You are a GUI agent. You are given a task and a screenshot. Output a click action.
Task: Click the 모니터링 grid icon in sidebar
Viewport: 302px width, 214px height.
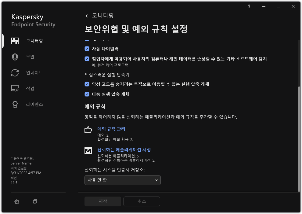tap(15, 41)
